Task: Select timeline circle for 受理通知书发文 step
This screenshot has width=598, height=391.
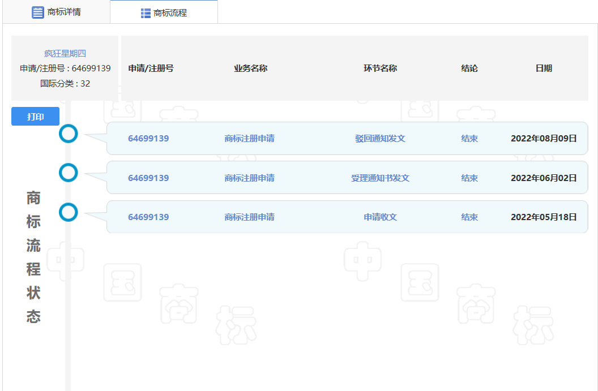Action: coord(69,173)
